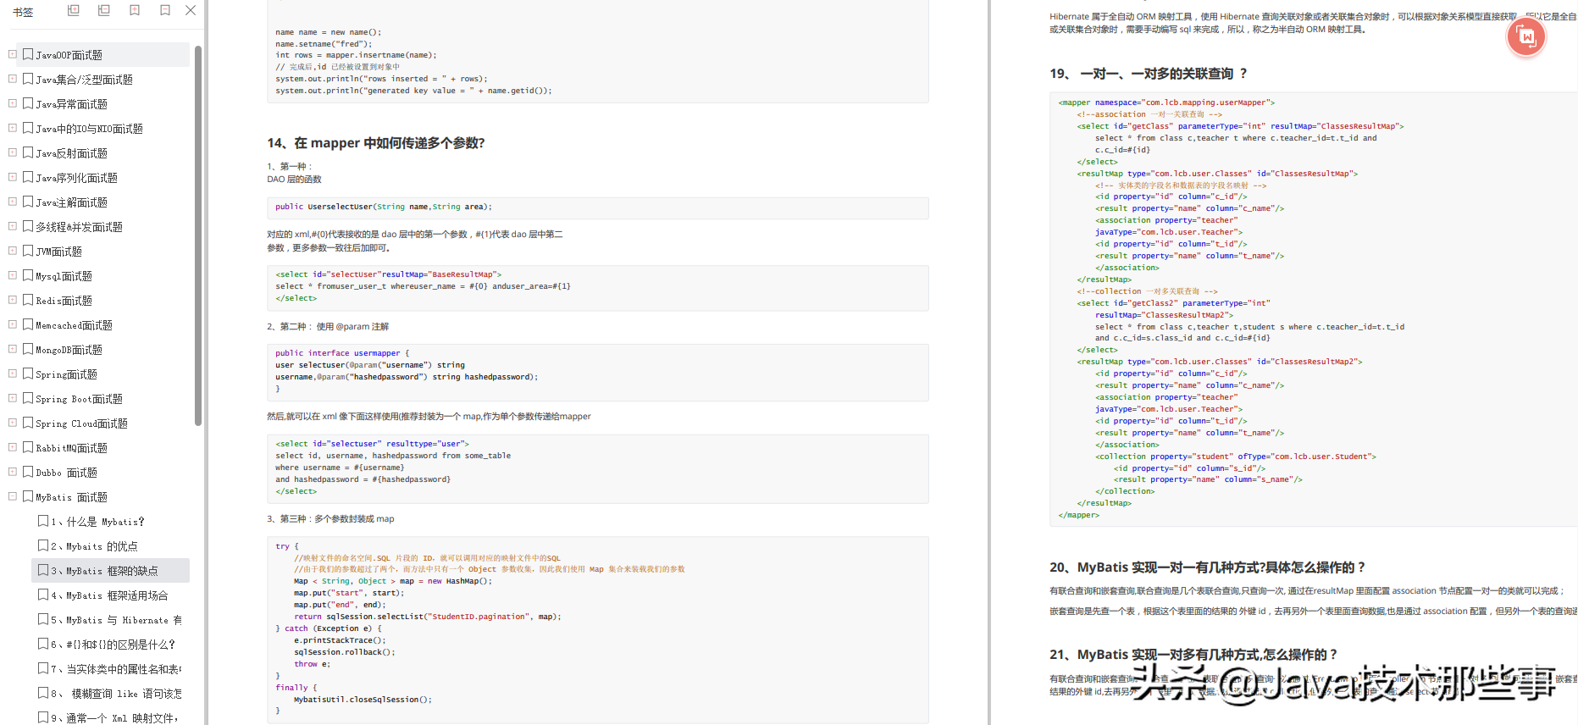Image resolution: width=1578 pixels, height=725 pixels.
Task: Click bookmark icon beside Mysql面试题
Action: click(x=28, y=275)
